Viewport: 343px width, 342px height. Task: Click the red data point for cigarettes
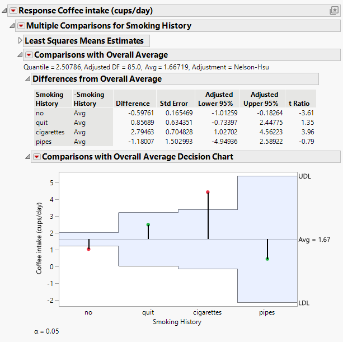tap(208, 192)
